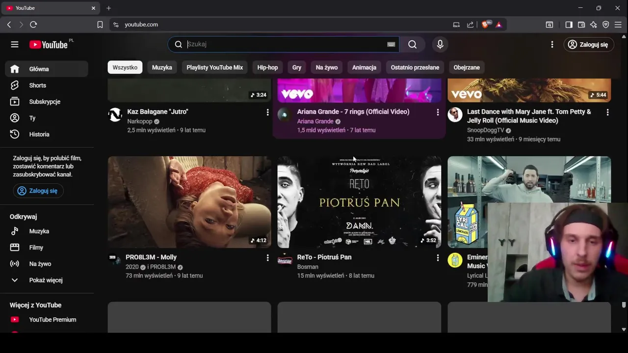
Task: Open title Kaz Bałagane "Jutro"
Action: tap(157, 112)
